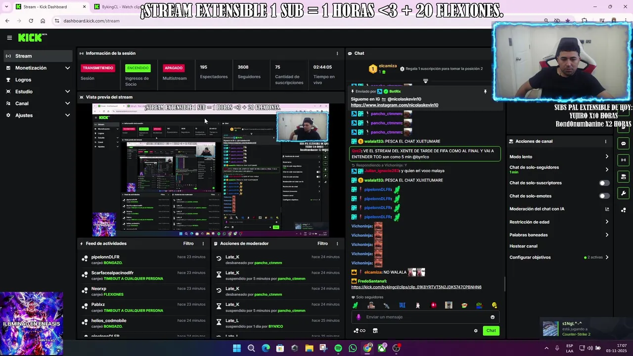The height and width of the screenshot is (356, 633).
Task: Open options menu of Información de la sesión
Action: 337,53
